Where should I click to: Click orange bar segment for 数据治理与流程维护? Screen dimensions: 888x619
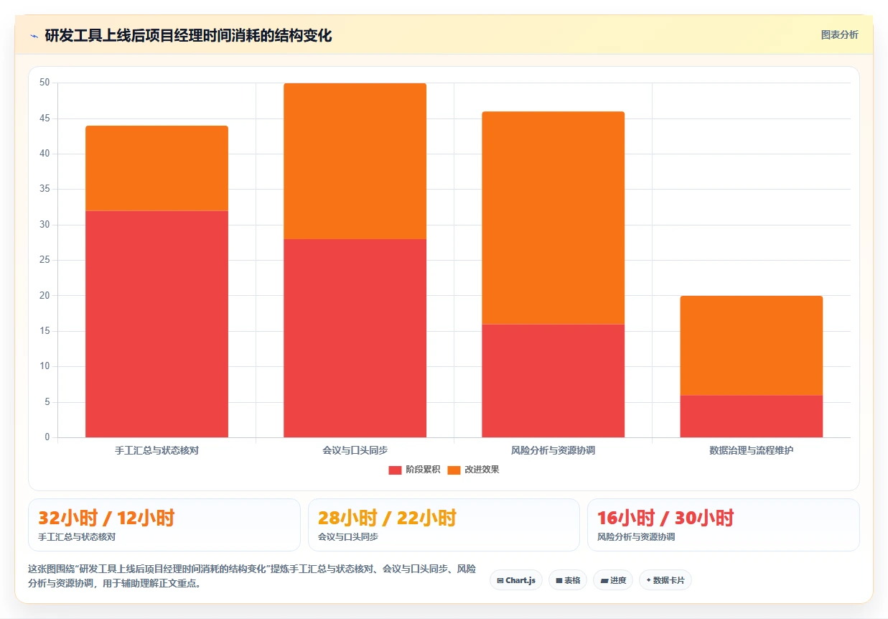[751, 345]
